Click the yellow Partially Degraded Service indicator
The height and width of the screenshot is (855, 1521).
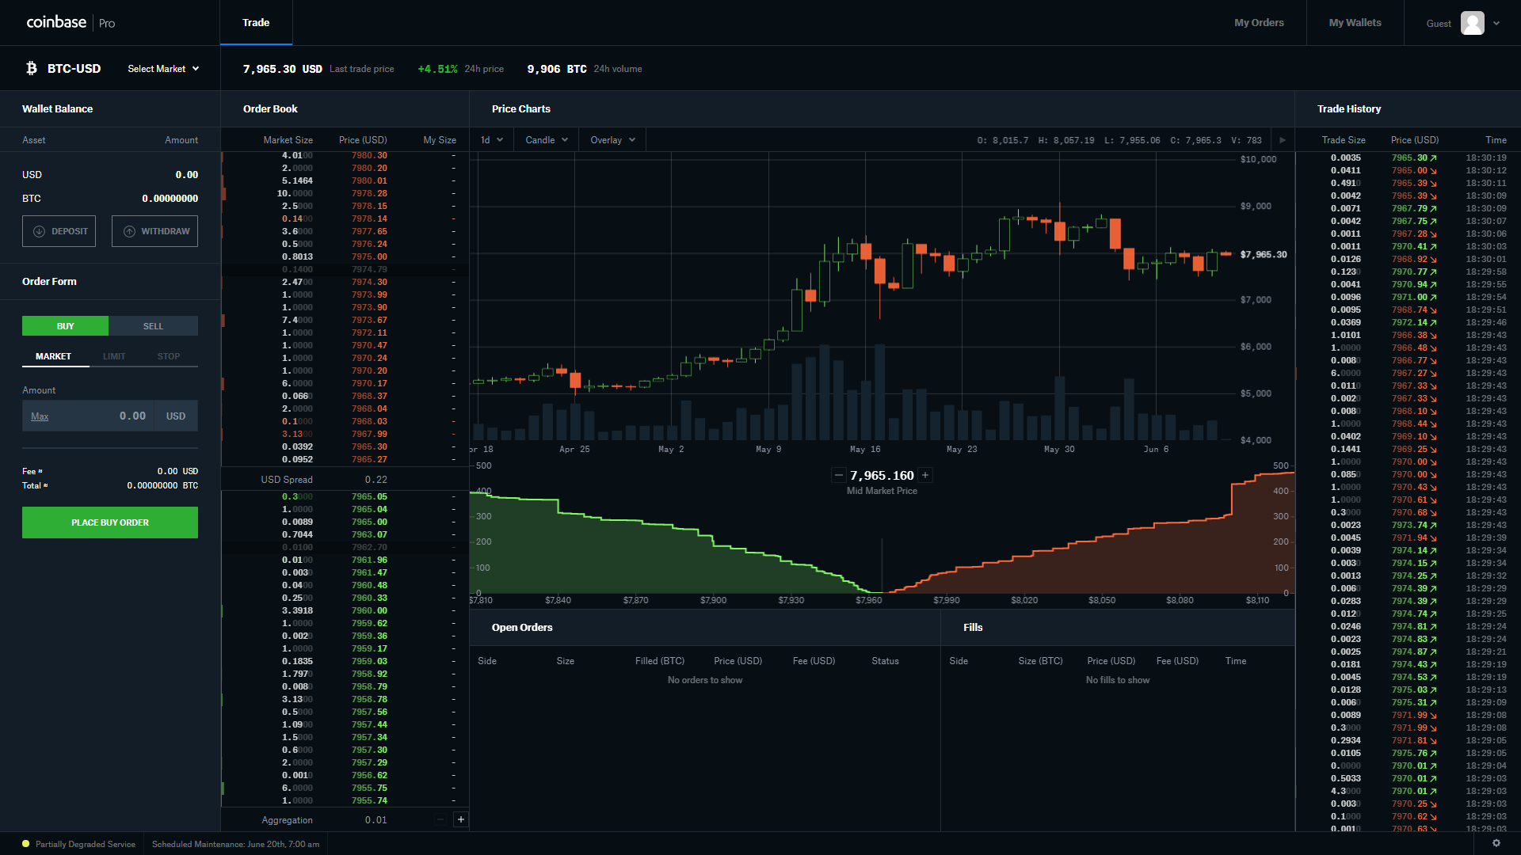(x=26, y=844)
